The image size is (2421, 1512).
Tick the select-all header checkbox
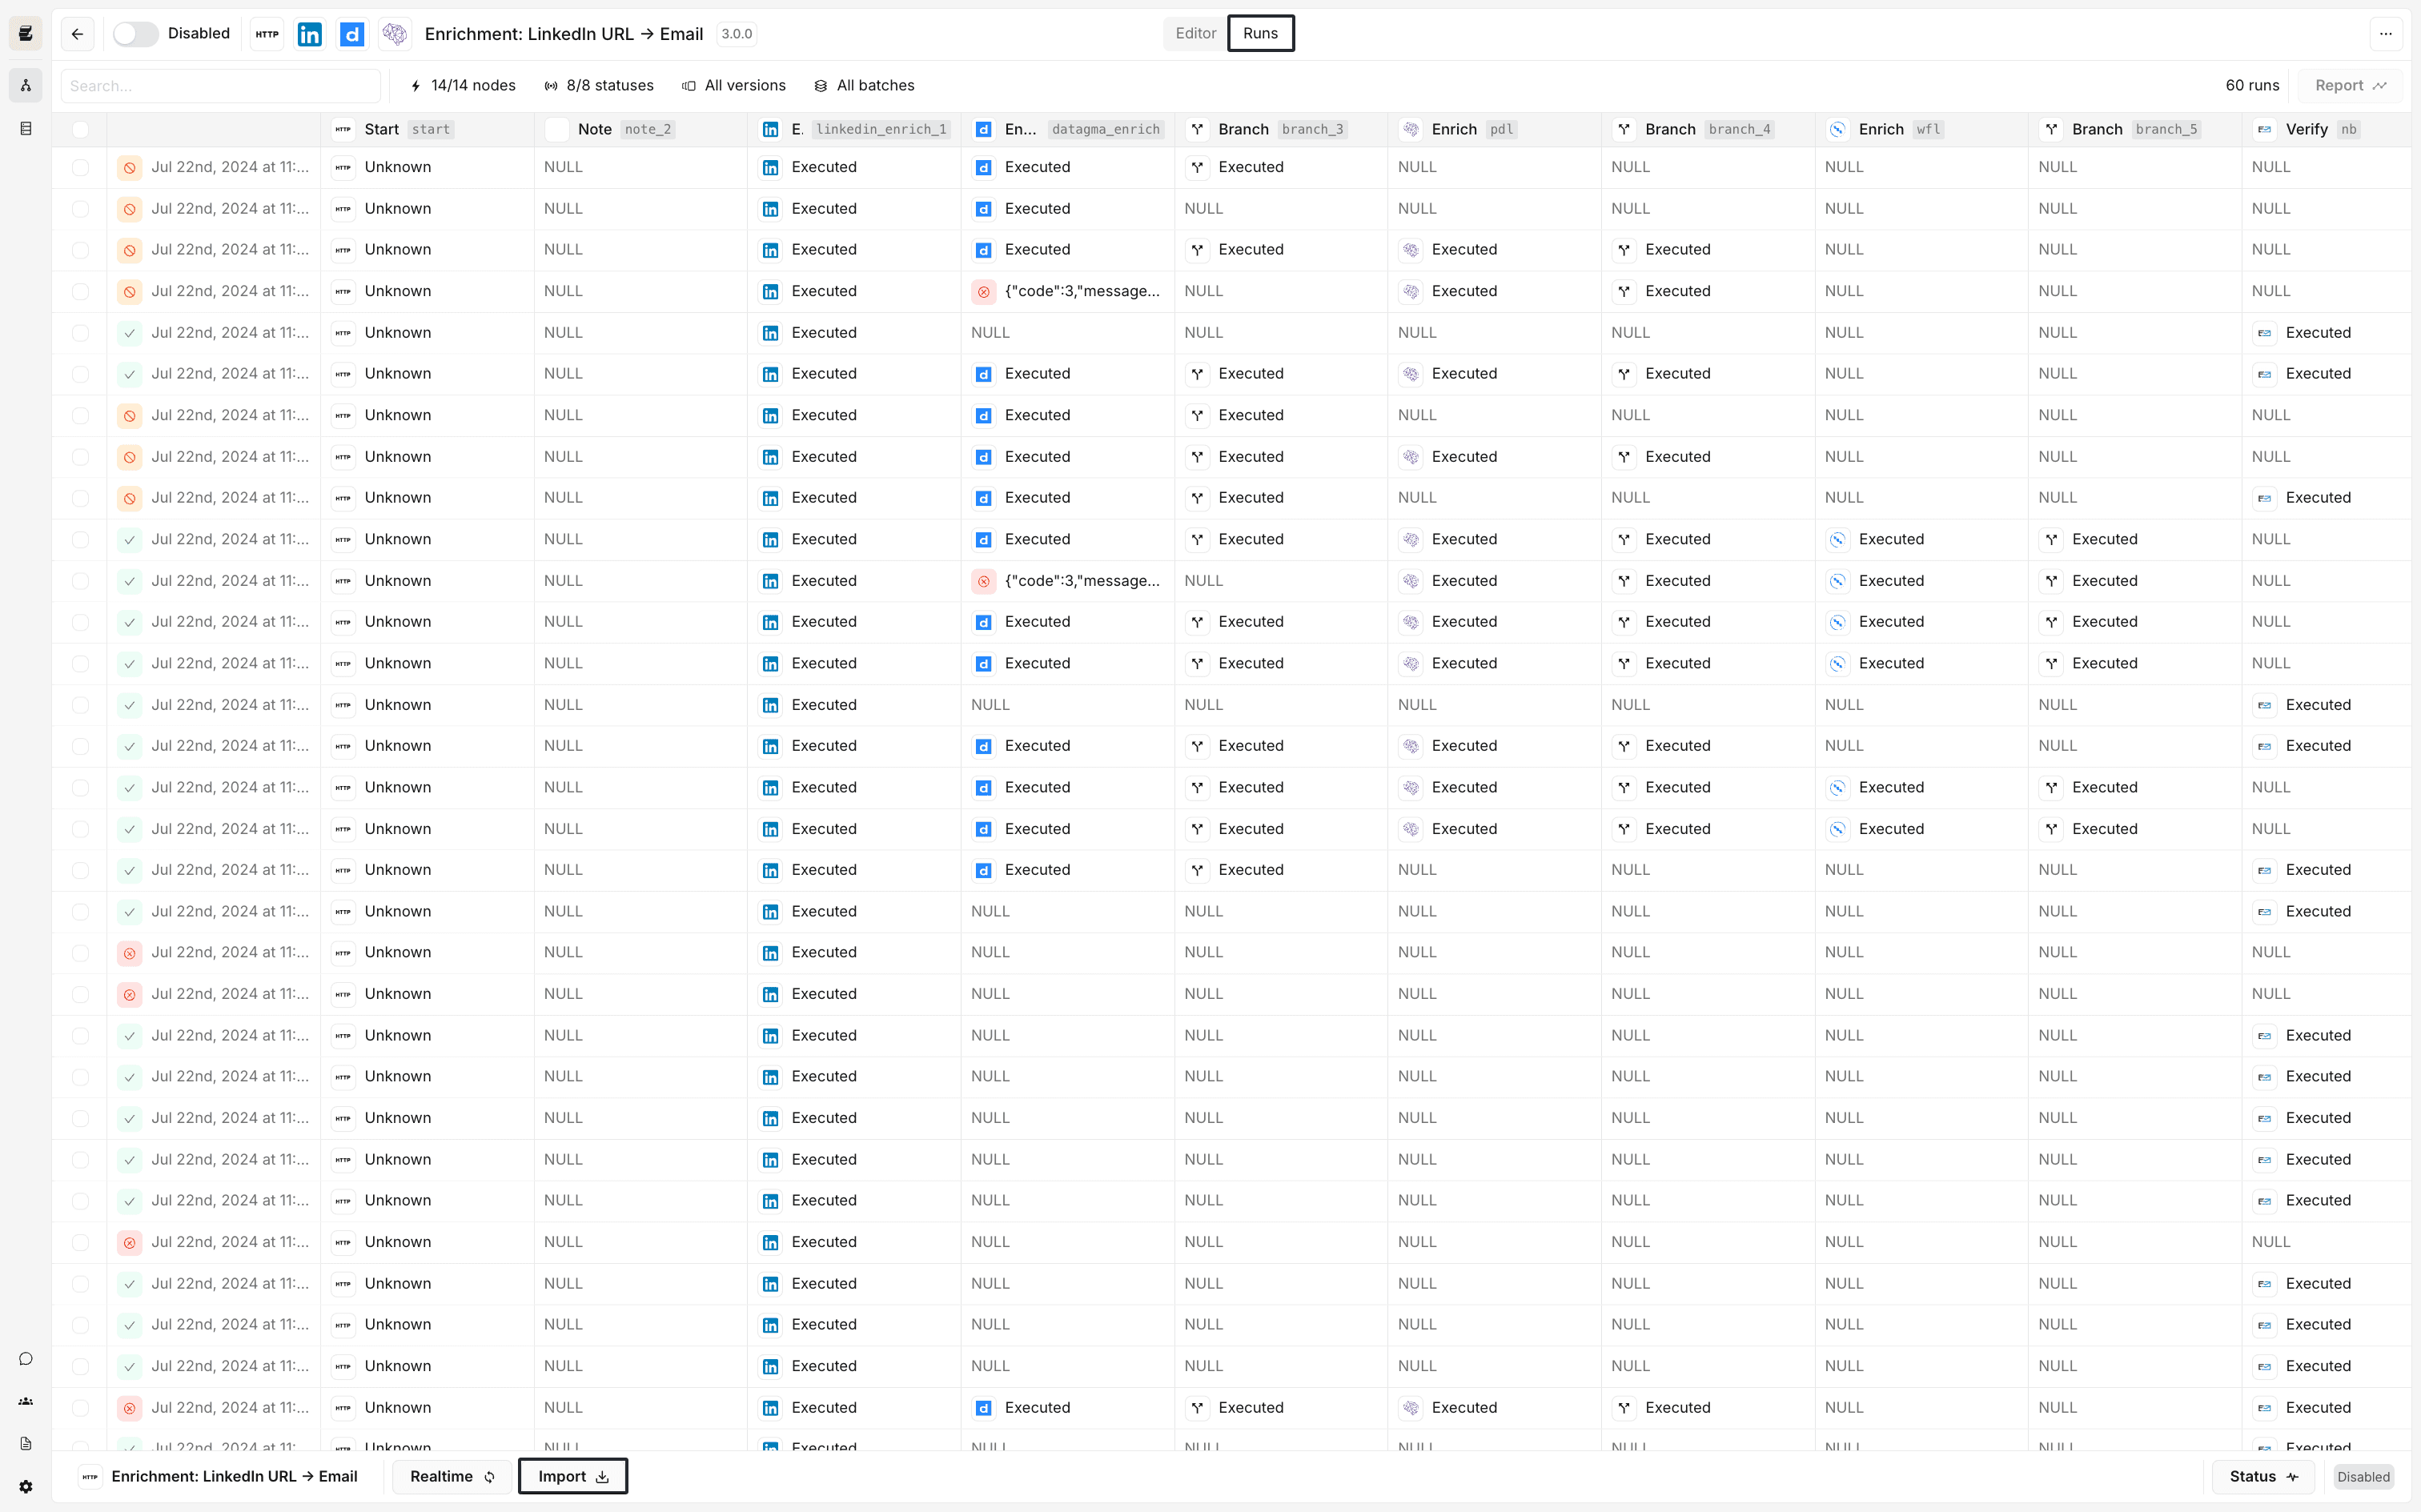(81, 129)
